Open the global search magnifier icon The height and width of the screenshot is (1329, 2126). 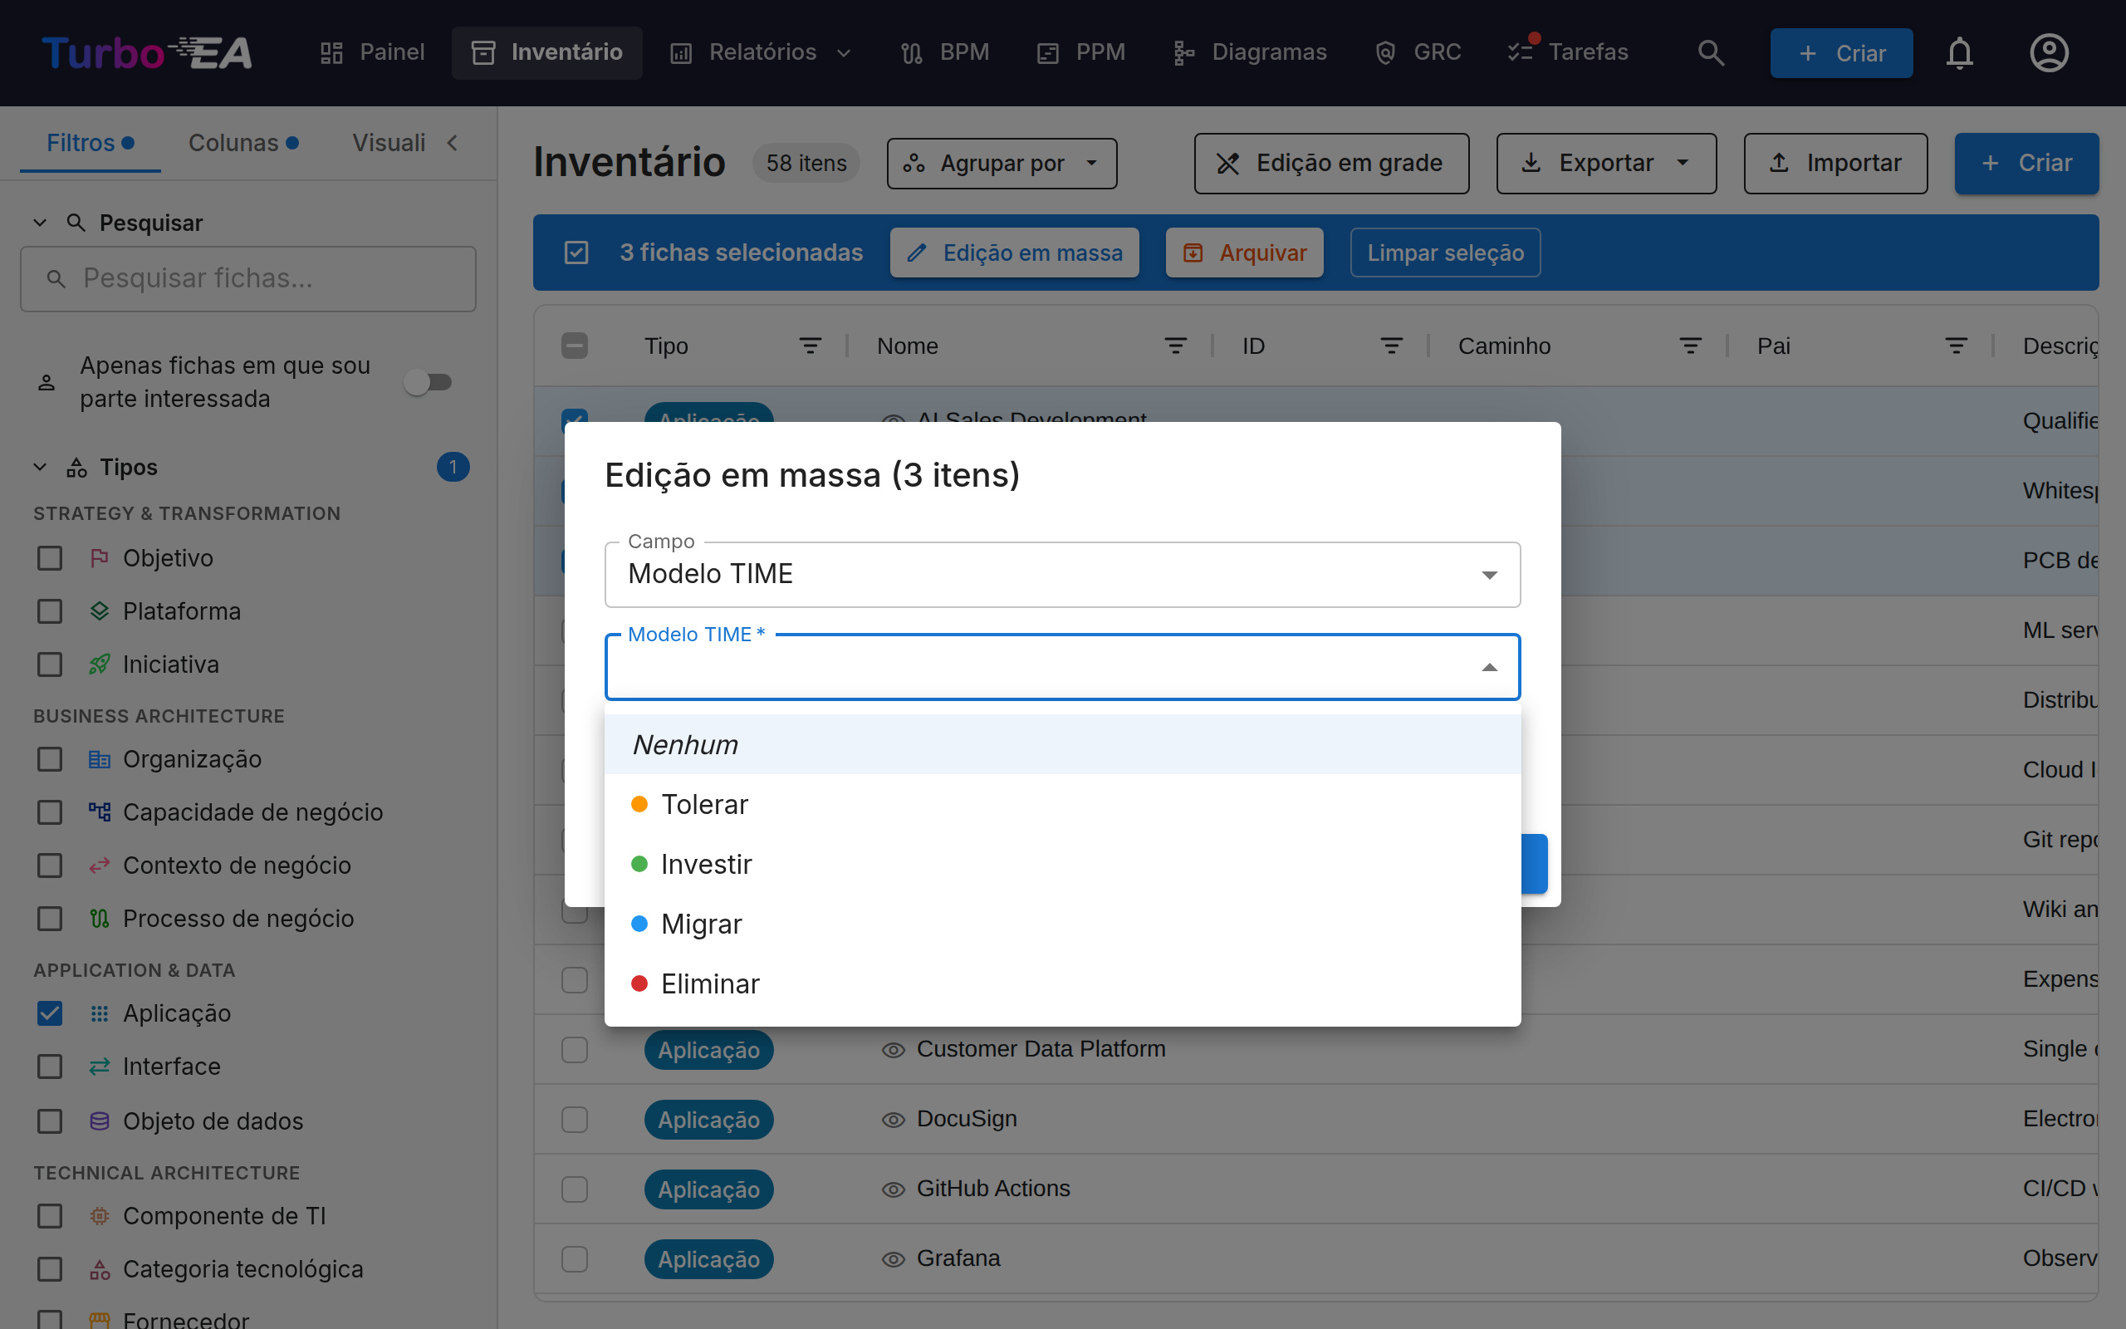tap(1711, 52)
